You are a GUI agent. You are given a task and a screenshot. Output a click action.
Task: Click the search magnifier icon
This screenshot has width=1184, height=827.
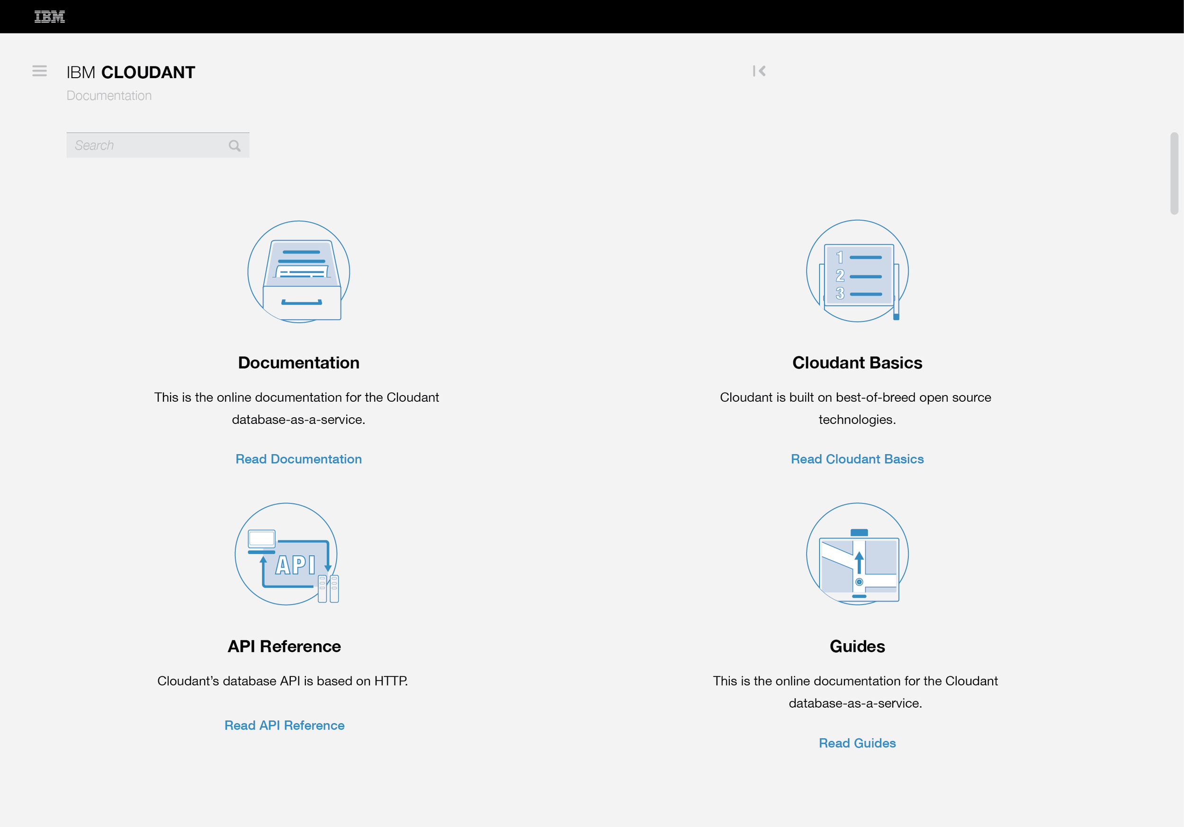pyautogui.click(x=234, y=146)
